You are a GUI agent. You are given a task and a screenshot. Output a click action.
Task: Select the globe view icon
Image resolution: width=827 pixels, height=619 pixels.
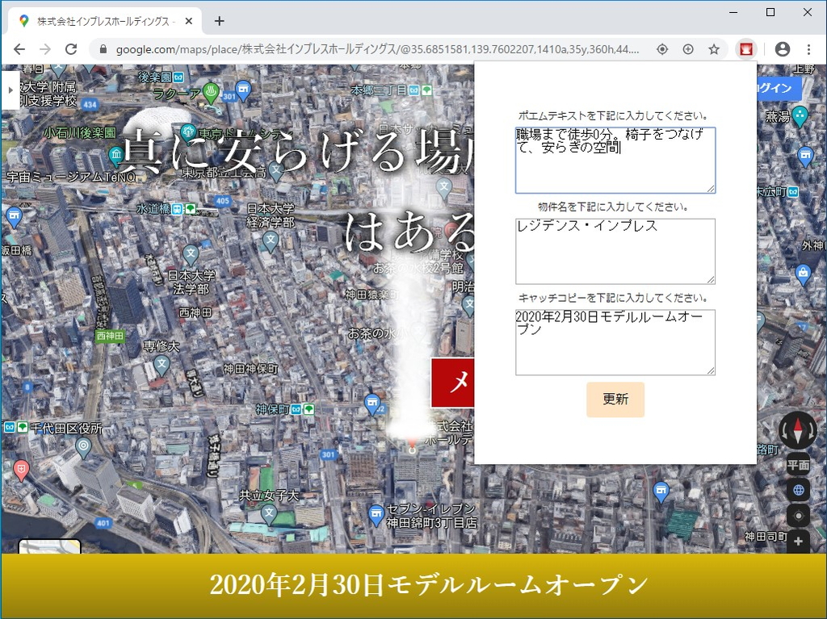coord(797,490)
